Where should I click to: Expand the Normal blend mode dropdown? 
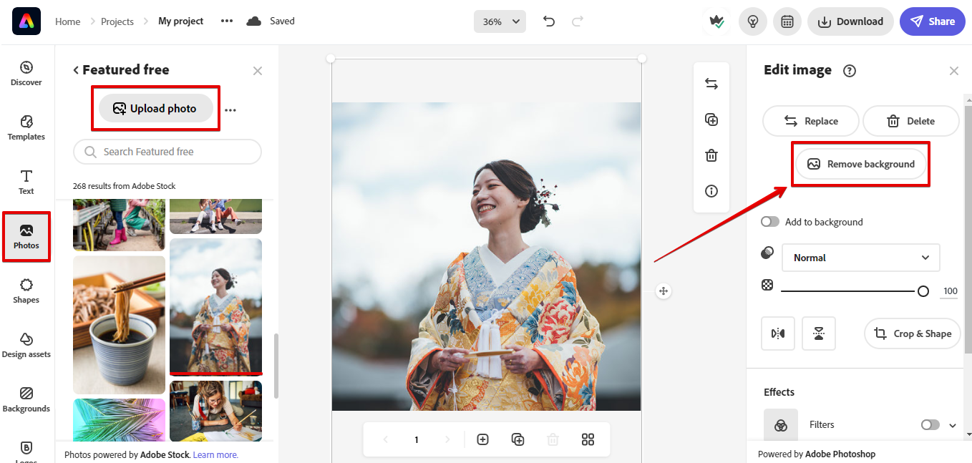860,258
